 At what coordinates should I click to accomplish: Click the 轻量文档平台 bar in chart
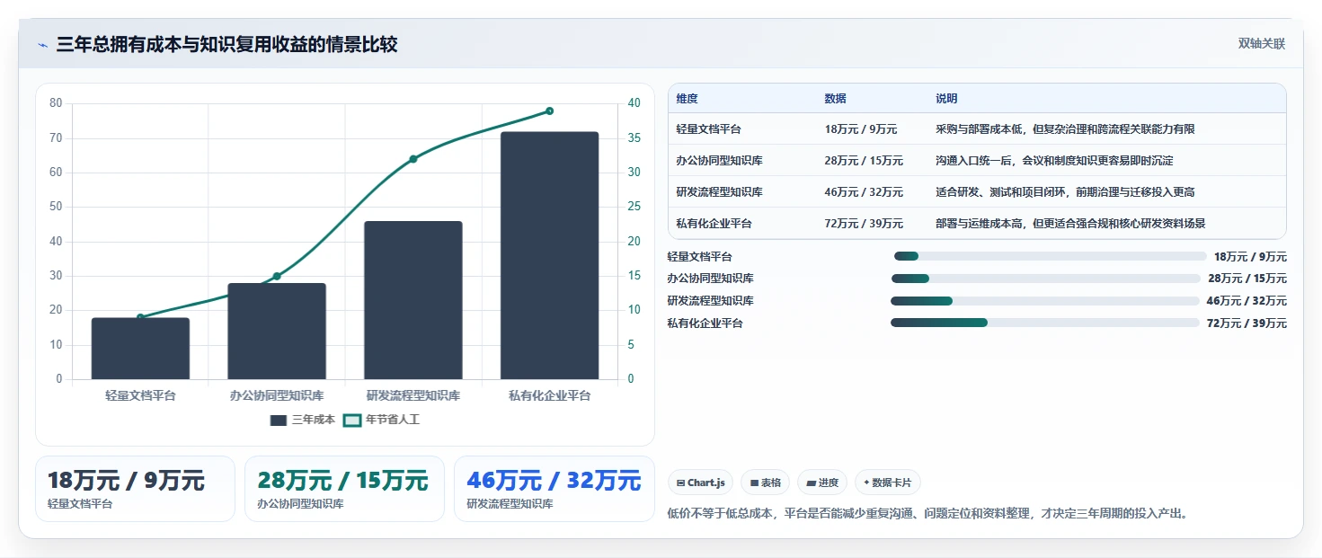pyautogui.click(x=140, y=349)
